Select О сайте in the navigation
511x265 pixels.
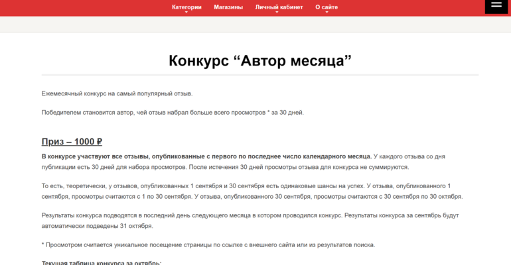[x=327, y=7]
